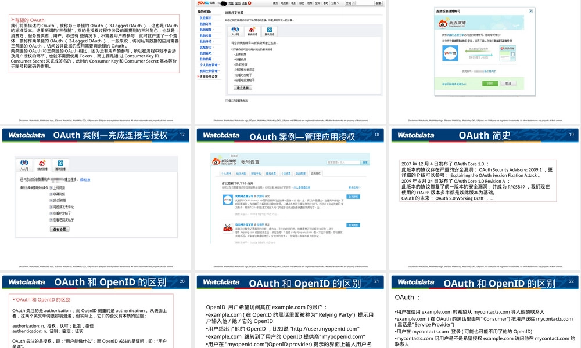Click the Sina Weibo logo on slide 18
Viewport: 581px width, 348px height.
(x=224, y=161)
